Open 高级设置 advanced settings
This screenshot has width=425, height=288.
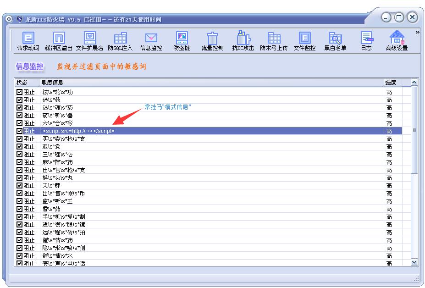click(397, 41)
